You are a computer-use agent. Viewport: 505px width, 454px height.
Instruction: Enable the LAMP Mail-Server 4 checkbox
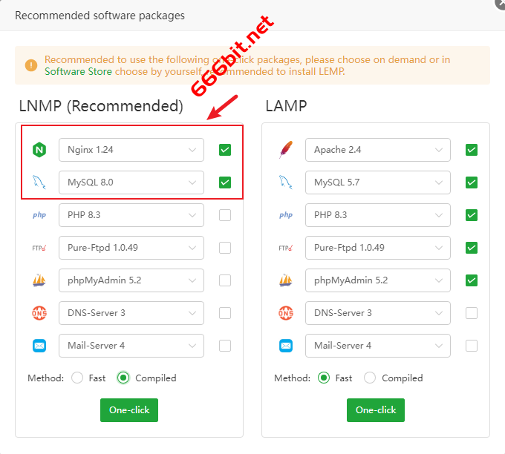472,346
